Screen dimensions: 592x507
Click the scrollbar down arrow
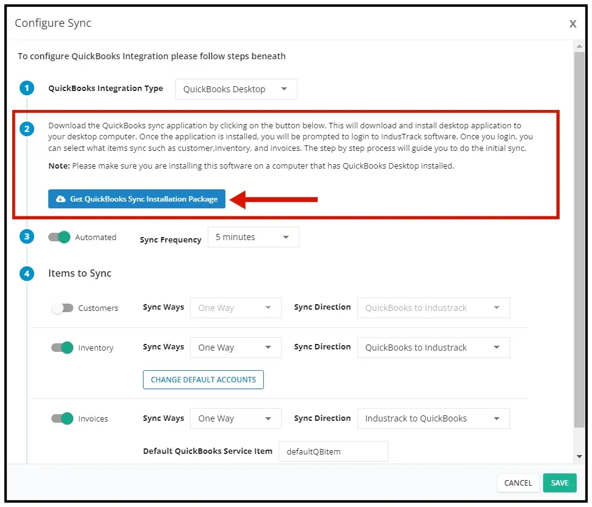click(579, 456)
